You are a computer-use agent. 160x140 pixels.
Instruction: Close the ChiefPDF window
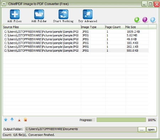(156, 4)
